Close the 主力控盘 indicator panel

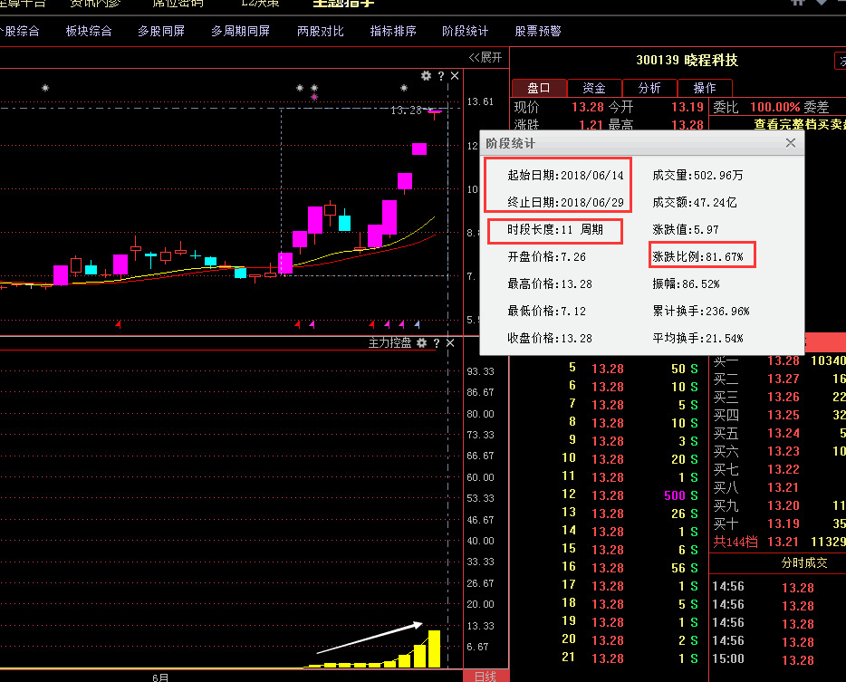[x=450, y=343]
